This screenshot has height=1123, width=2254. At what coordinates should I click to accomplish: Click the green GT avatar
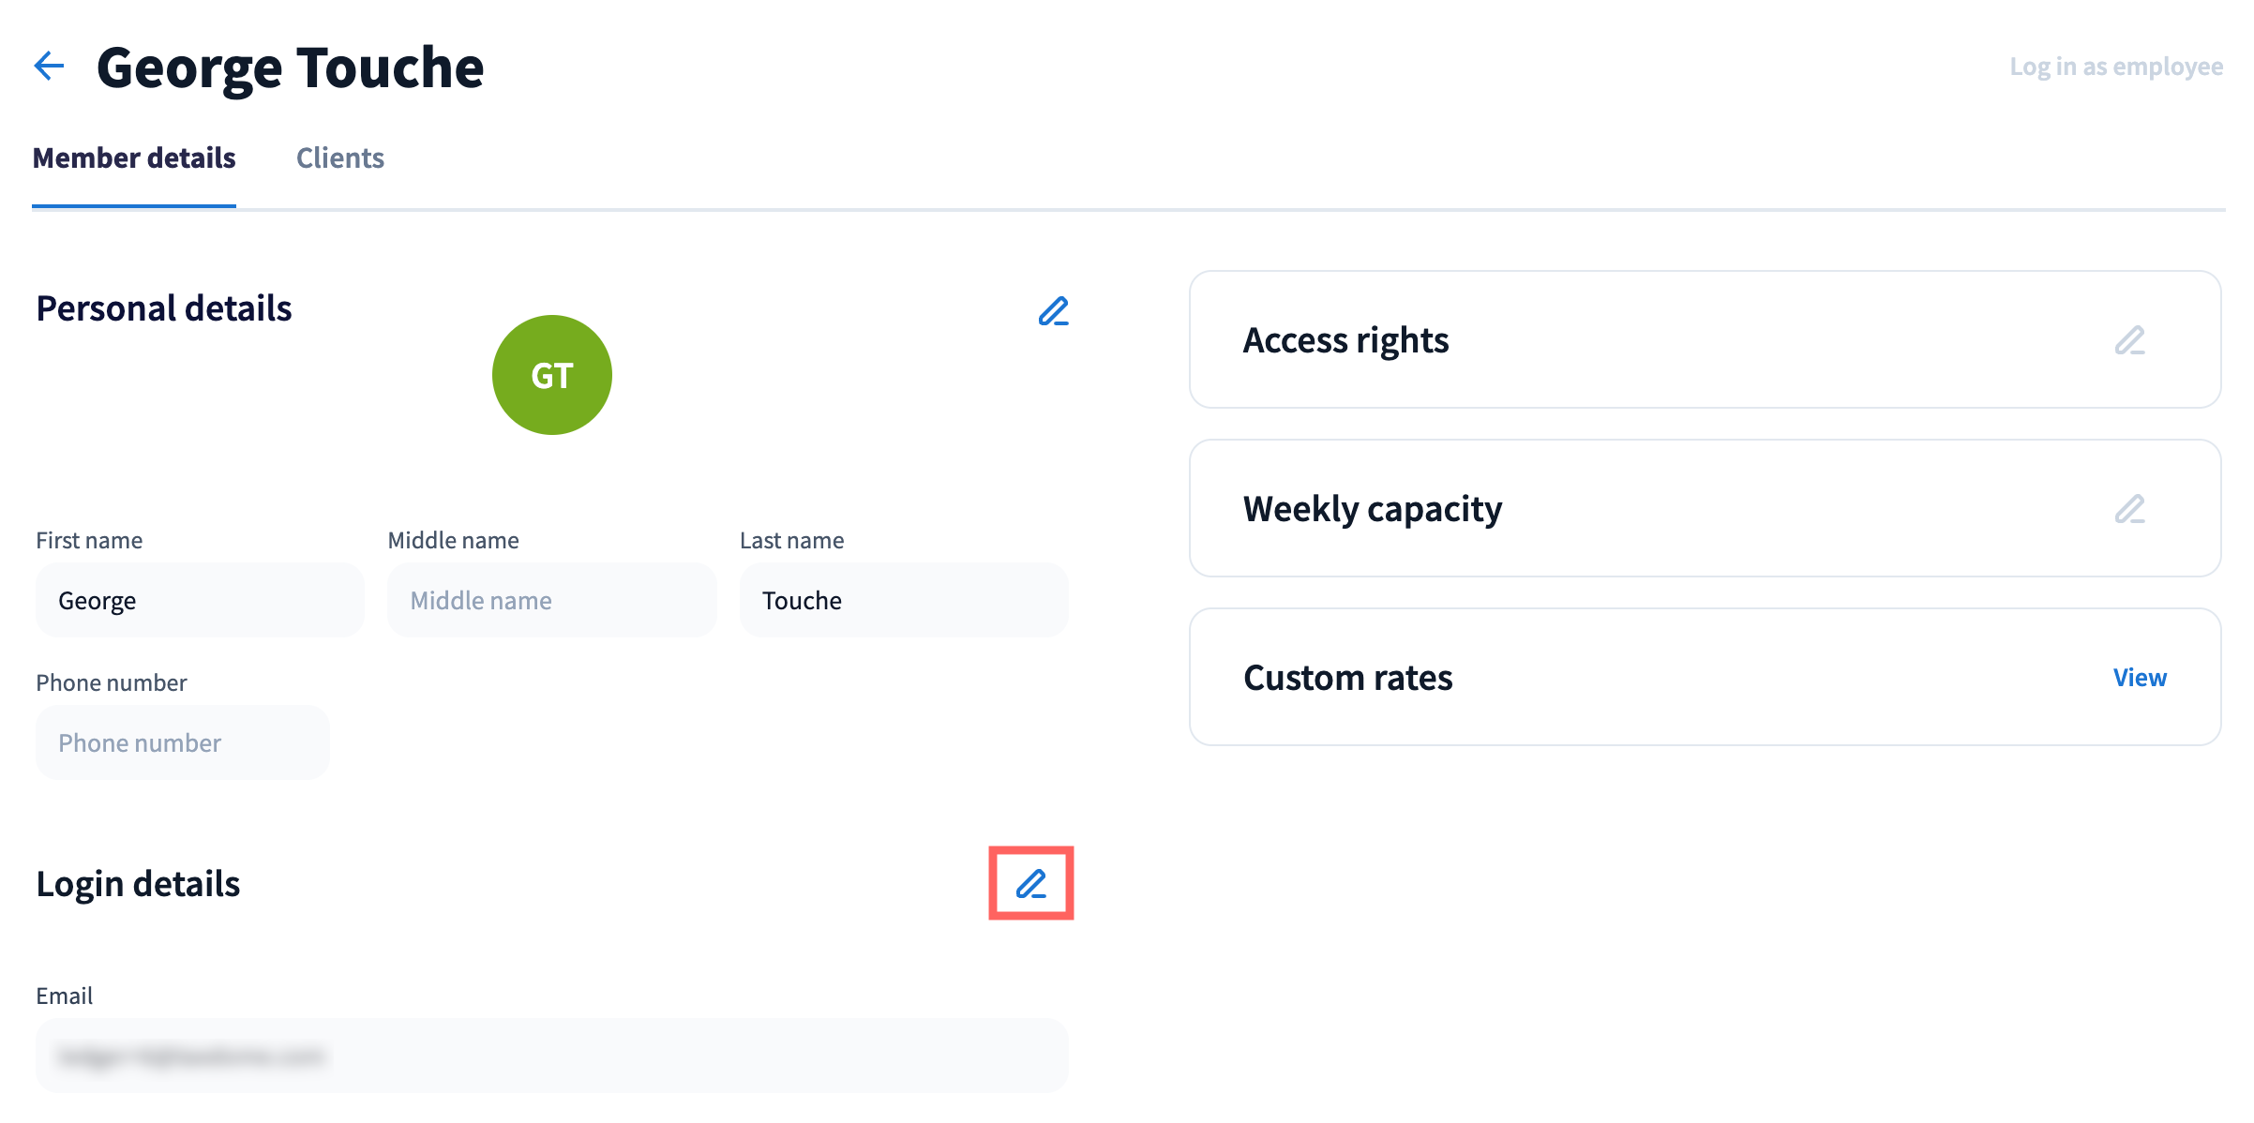[x=552, y=375]
